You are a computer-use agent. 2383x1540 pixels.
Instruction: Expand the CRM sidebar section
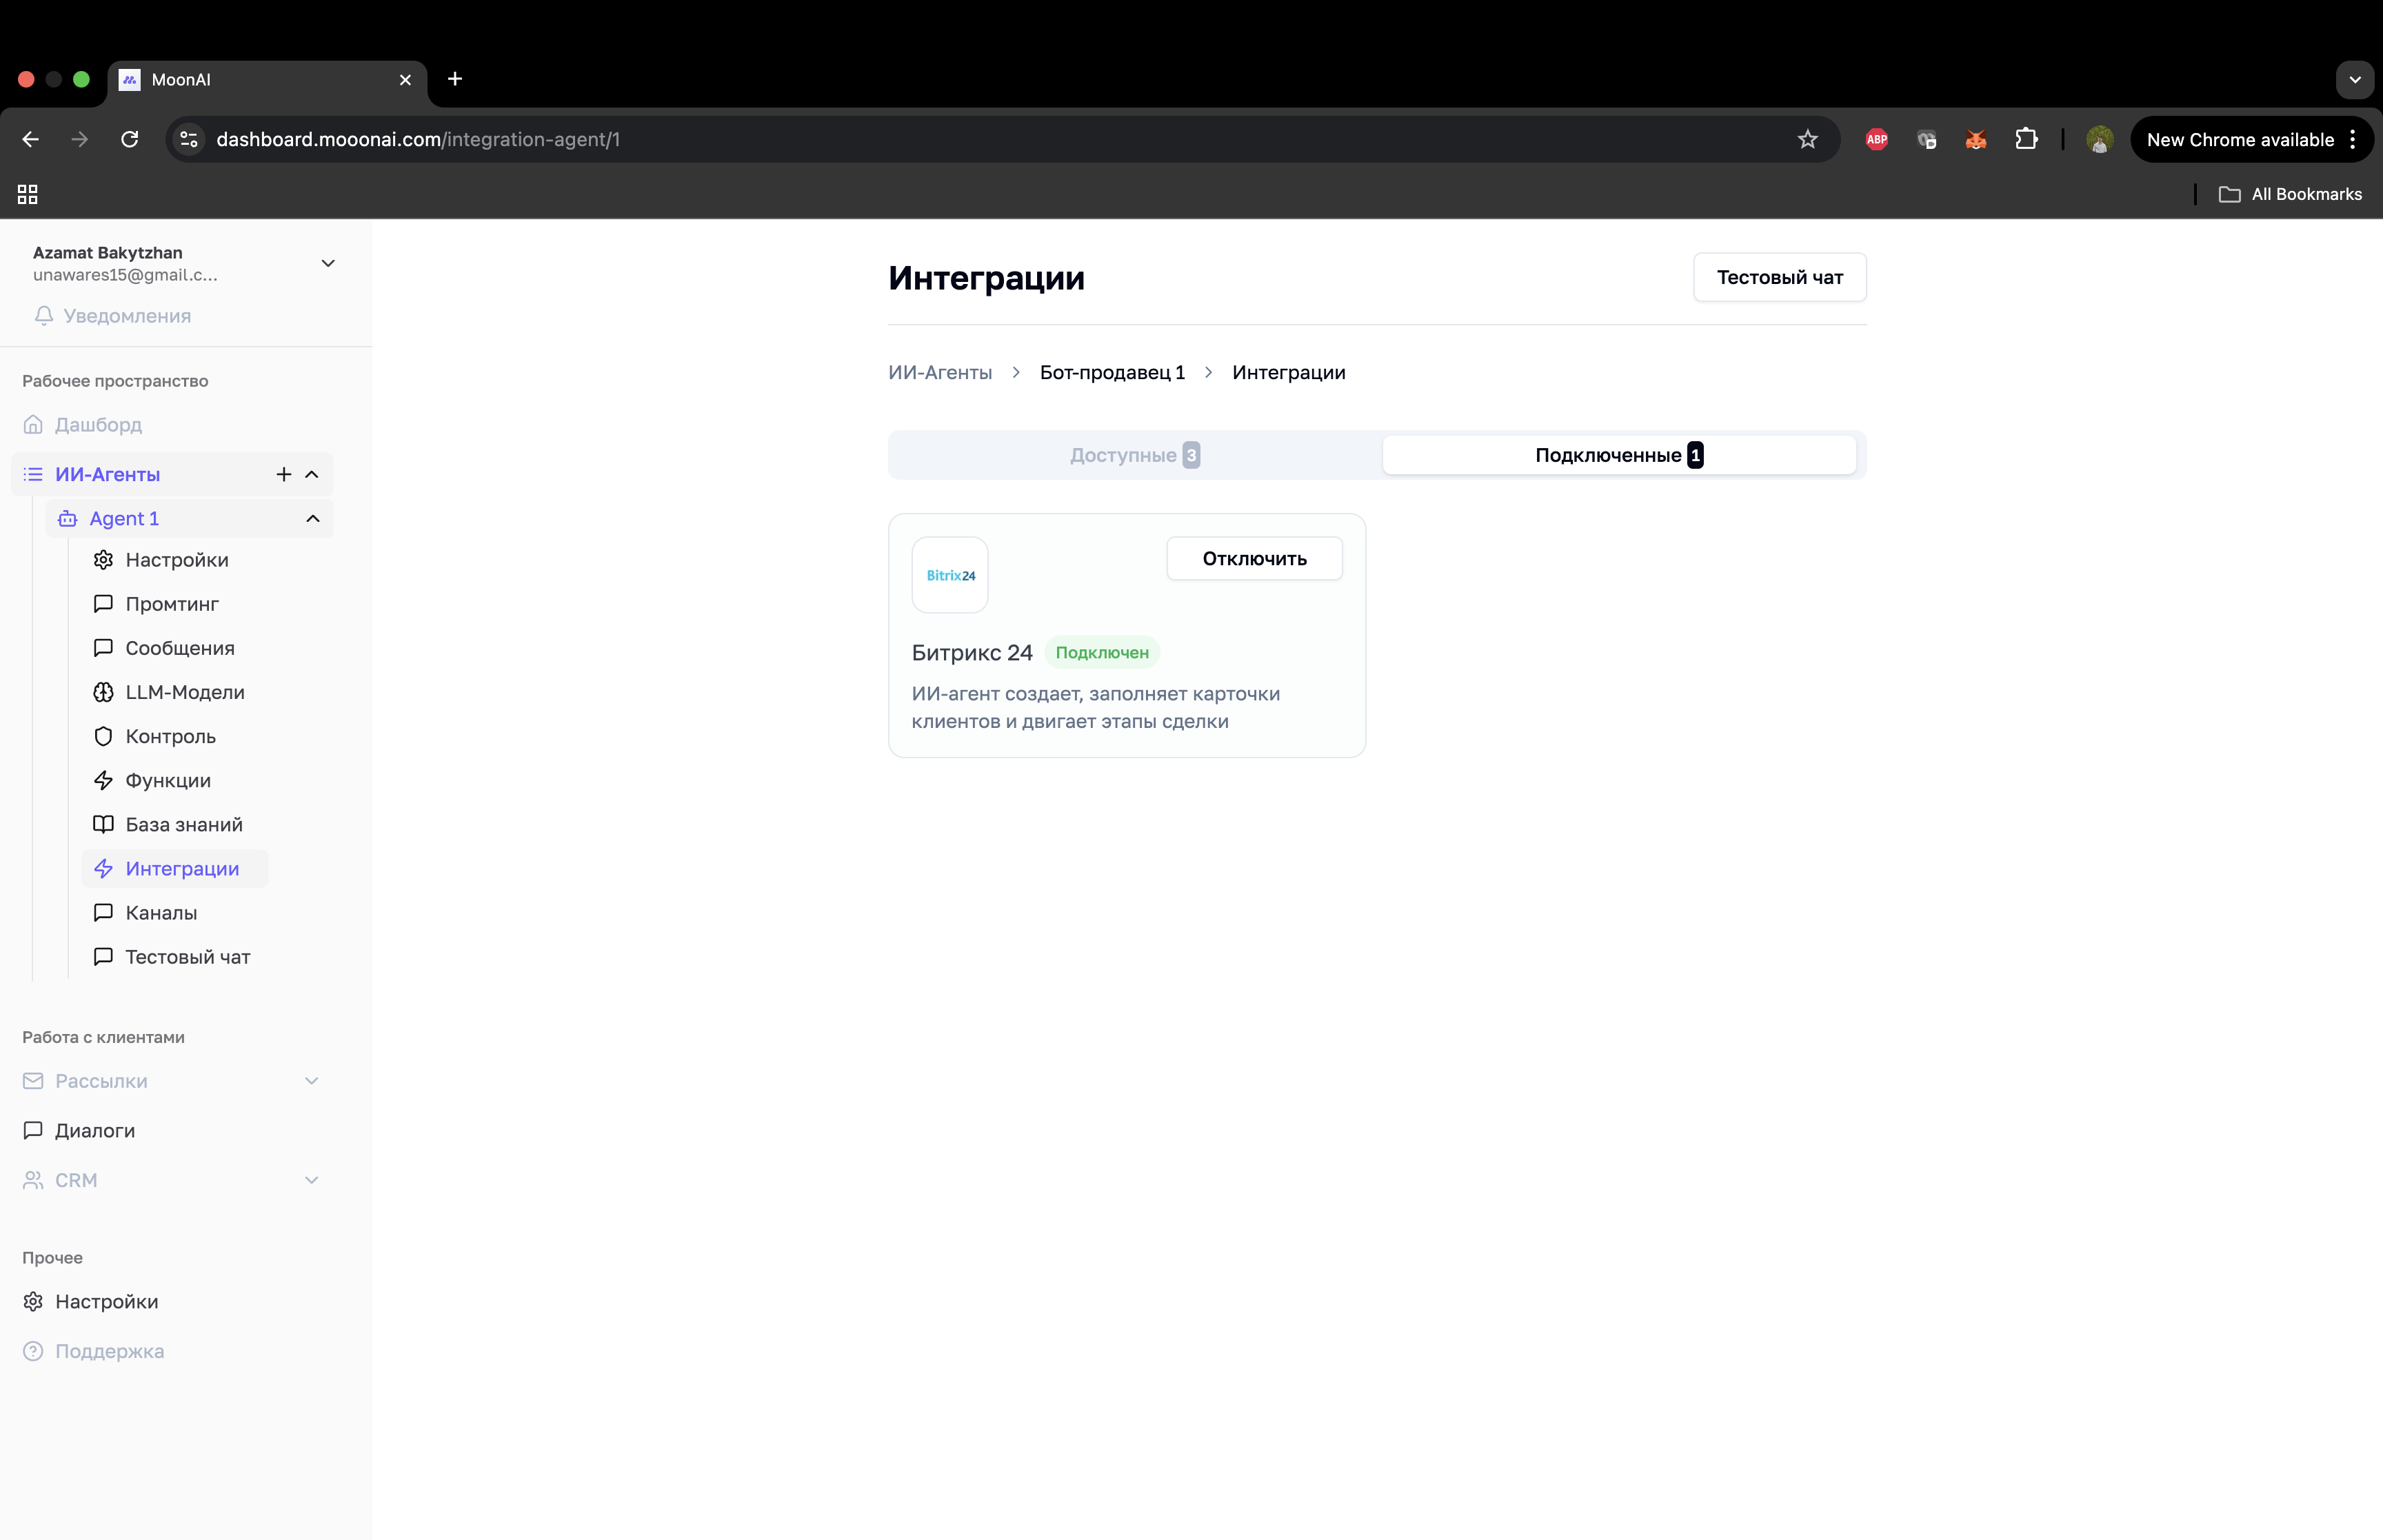coord(312,1180)
